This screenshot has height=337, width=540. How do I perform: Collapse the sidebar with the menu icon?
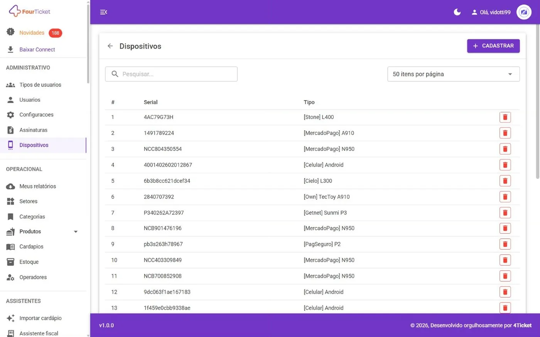103,12
